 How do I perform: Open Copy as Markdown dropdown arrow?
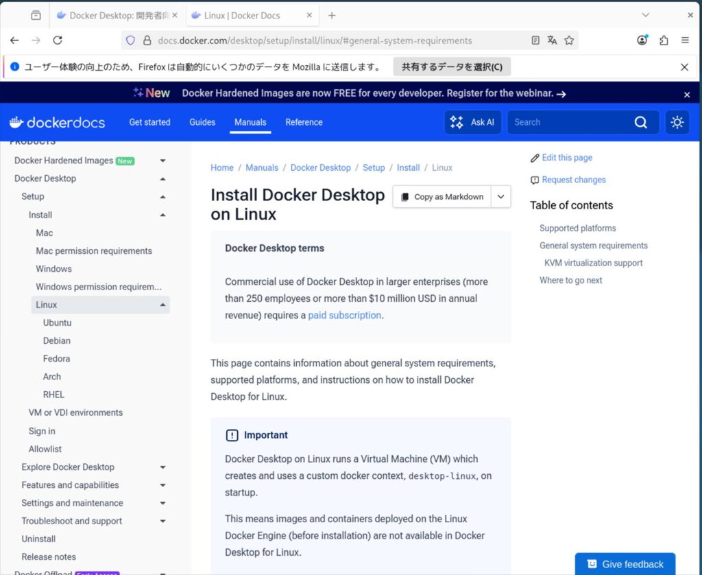click(x=500, y=196)
